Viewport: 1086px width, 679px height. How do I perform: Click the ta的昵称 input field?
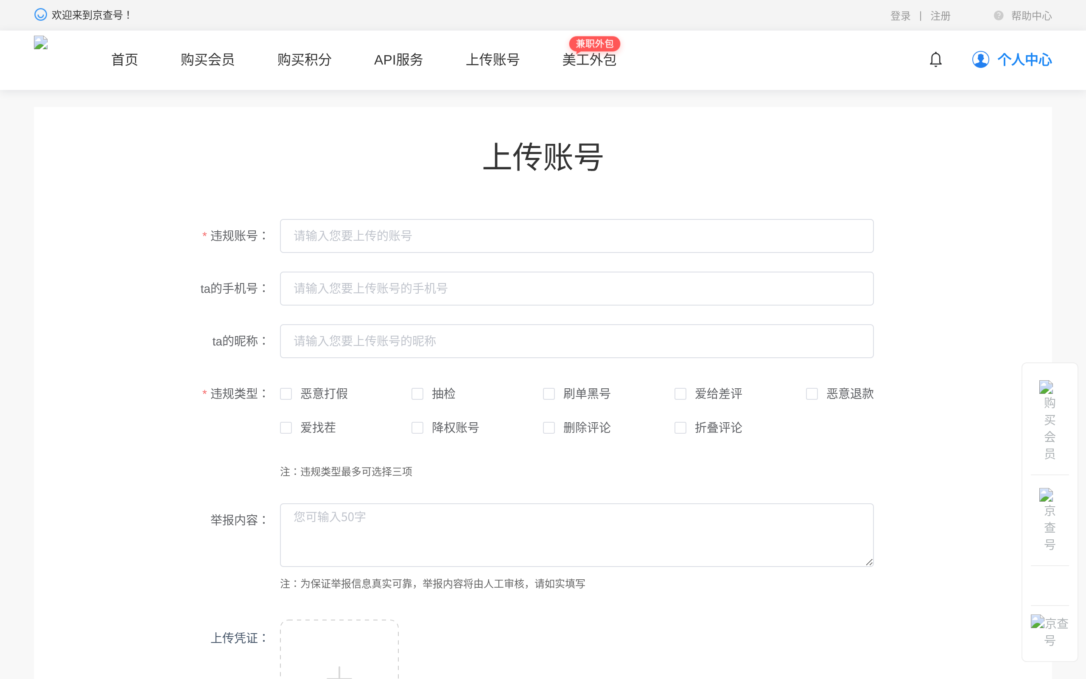(577, 341)
